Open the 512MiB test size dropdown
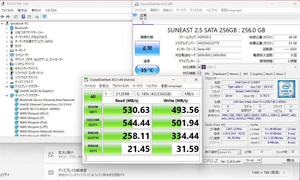The image size is (300, 180). coord(124,94)
